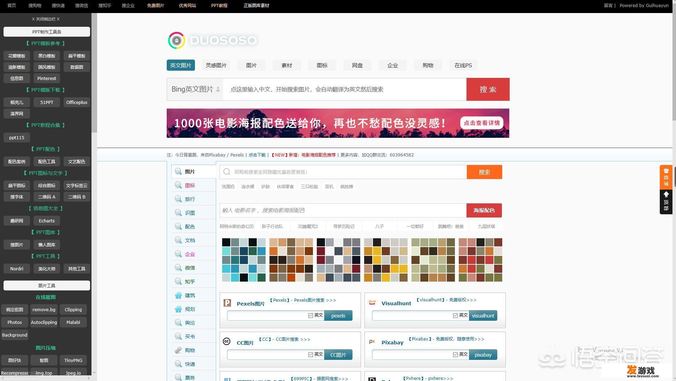
Task: Click the magnifier icon beside 快递 category
Action: point(178,364)
